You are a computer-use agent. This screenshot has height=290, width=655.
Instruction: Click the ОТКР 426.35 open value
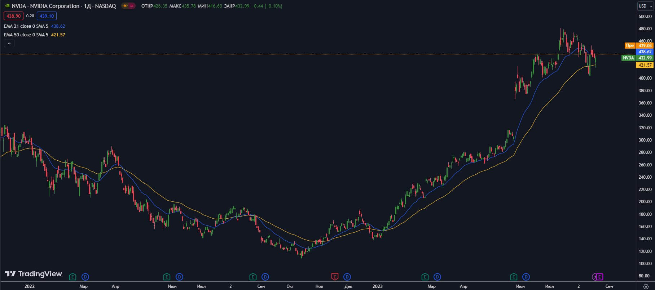point(154,6)
